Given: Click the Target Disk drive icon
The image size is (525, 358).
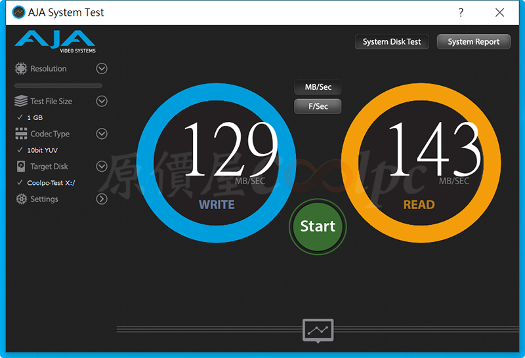Looking at the screenshot, I should (21, 167).
